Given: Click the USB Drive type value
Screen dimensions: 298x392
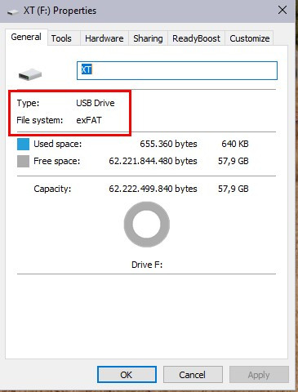Looking at the screenshot, I should click(96, 103).
